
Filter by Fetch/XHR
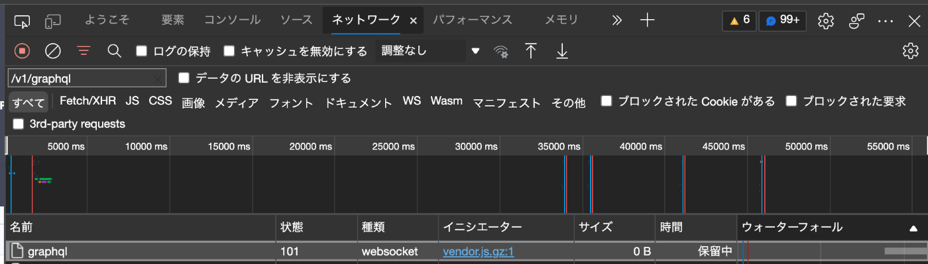[x=87, y=101]
